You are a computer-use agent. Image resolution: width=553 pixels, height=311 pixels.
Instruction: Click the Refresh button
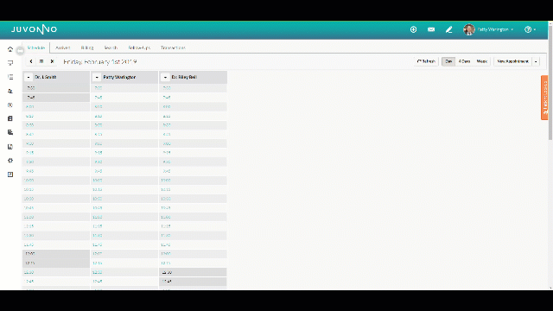tap(426, 61)
